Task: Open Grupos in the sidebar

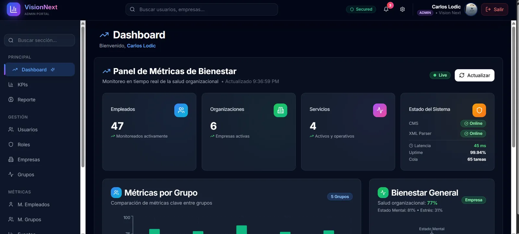Action: coord(40,174)
